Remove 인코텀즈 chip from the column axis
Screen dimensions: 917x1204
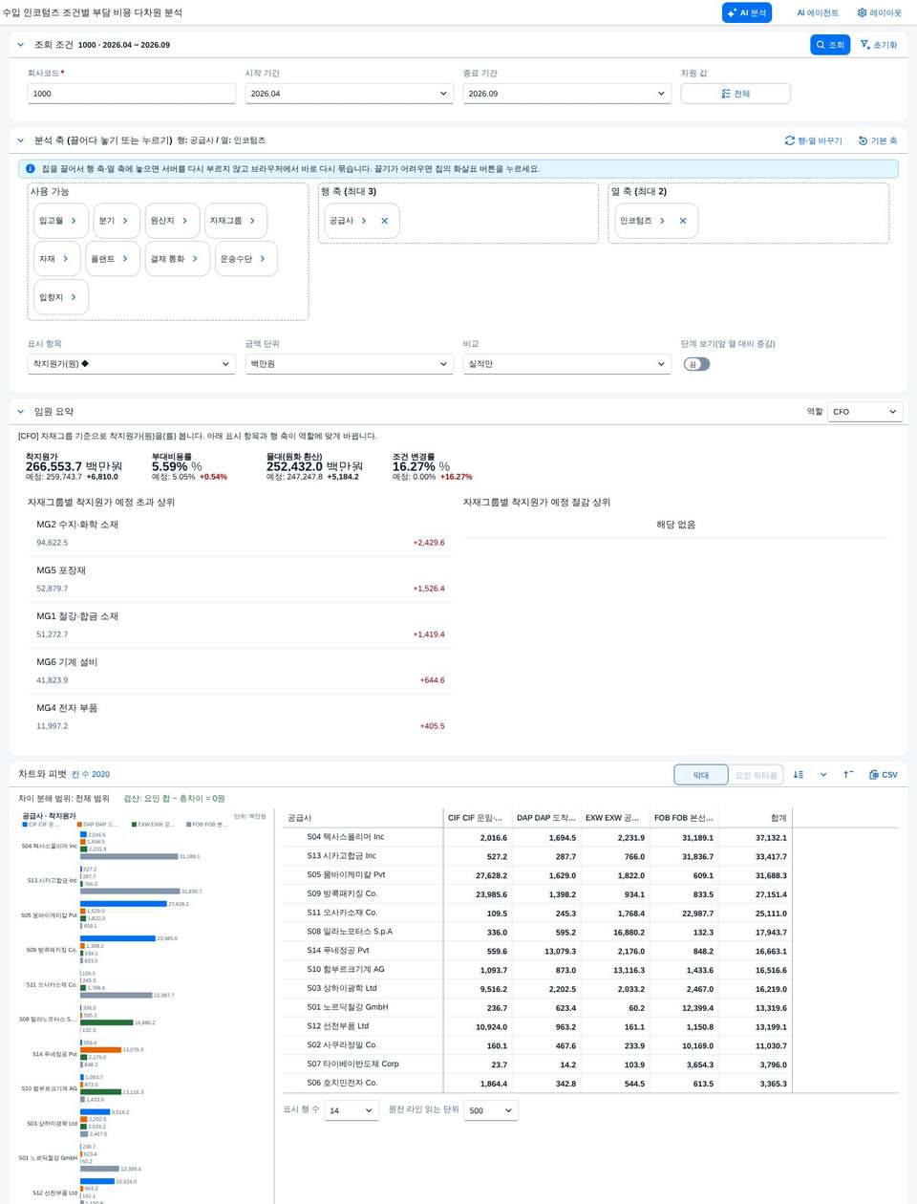(x=683, y=221)
